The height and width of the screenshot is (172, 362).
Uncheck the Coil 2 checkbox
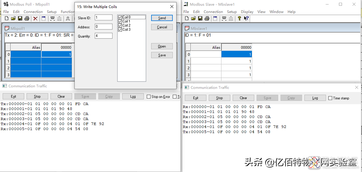[120, 25]
